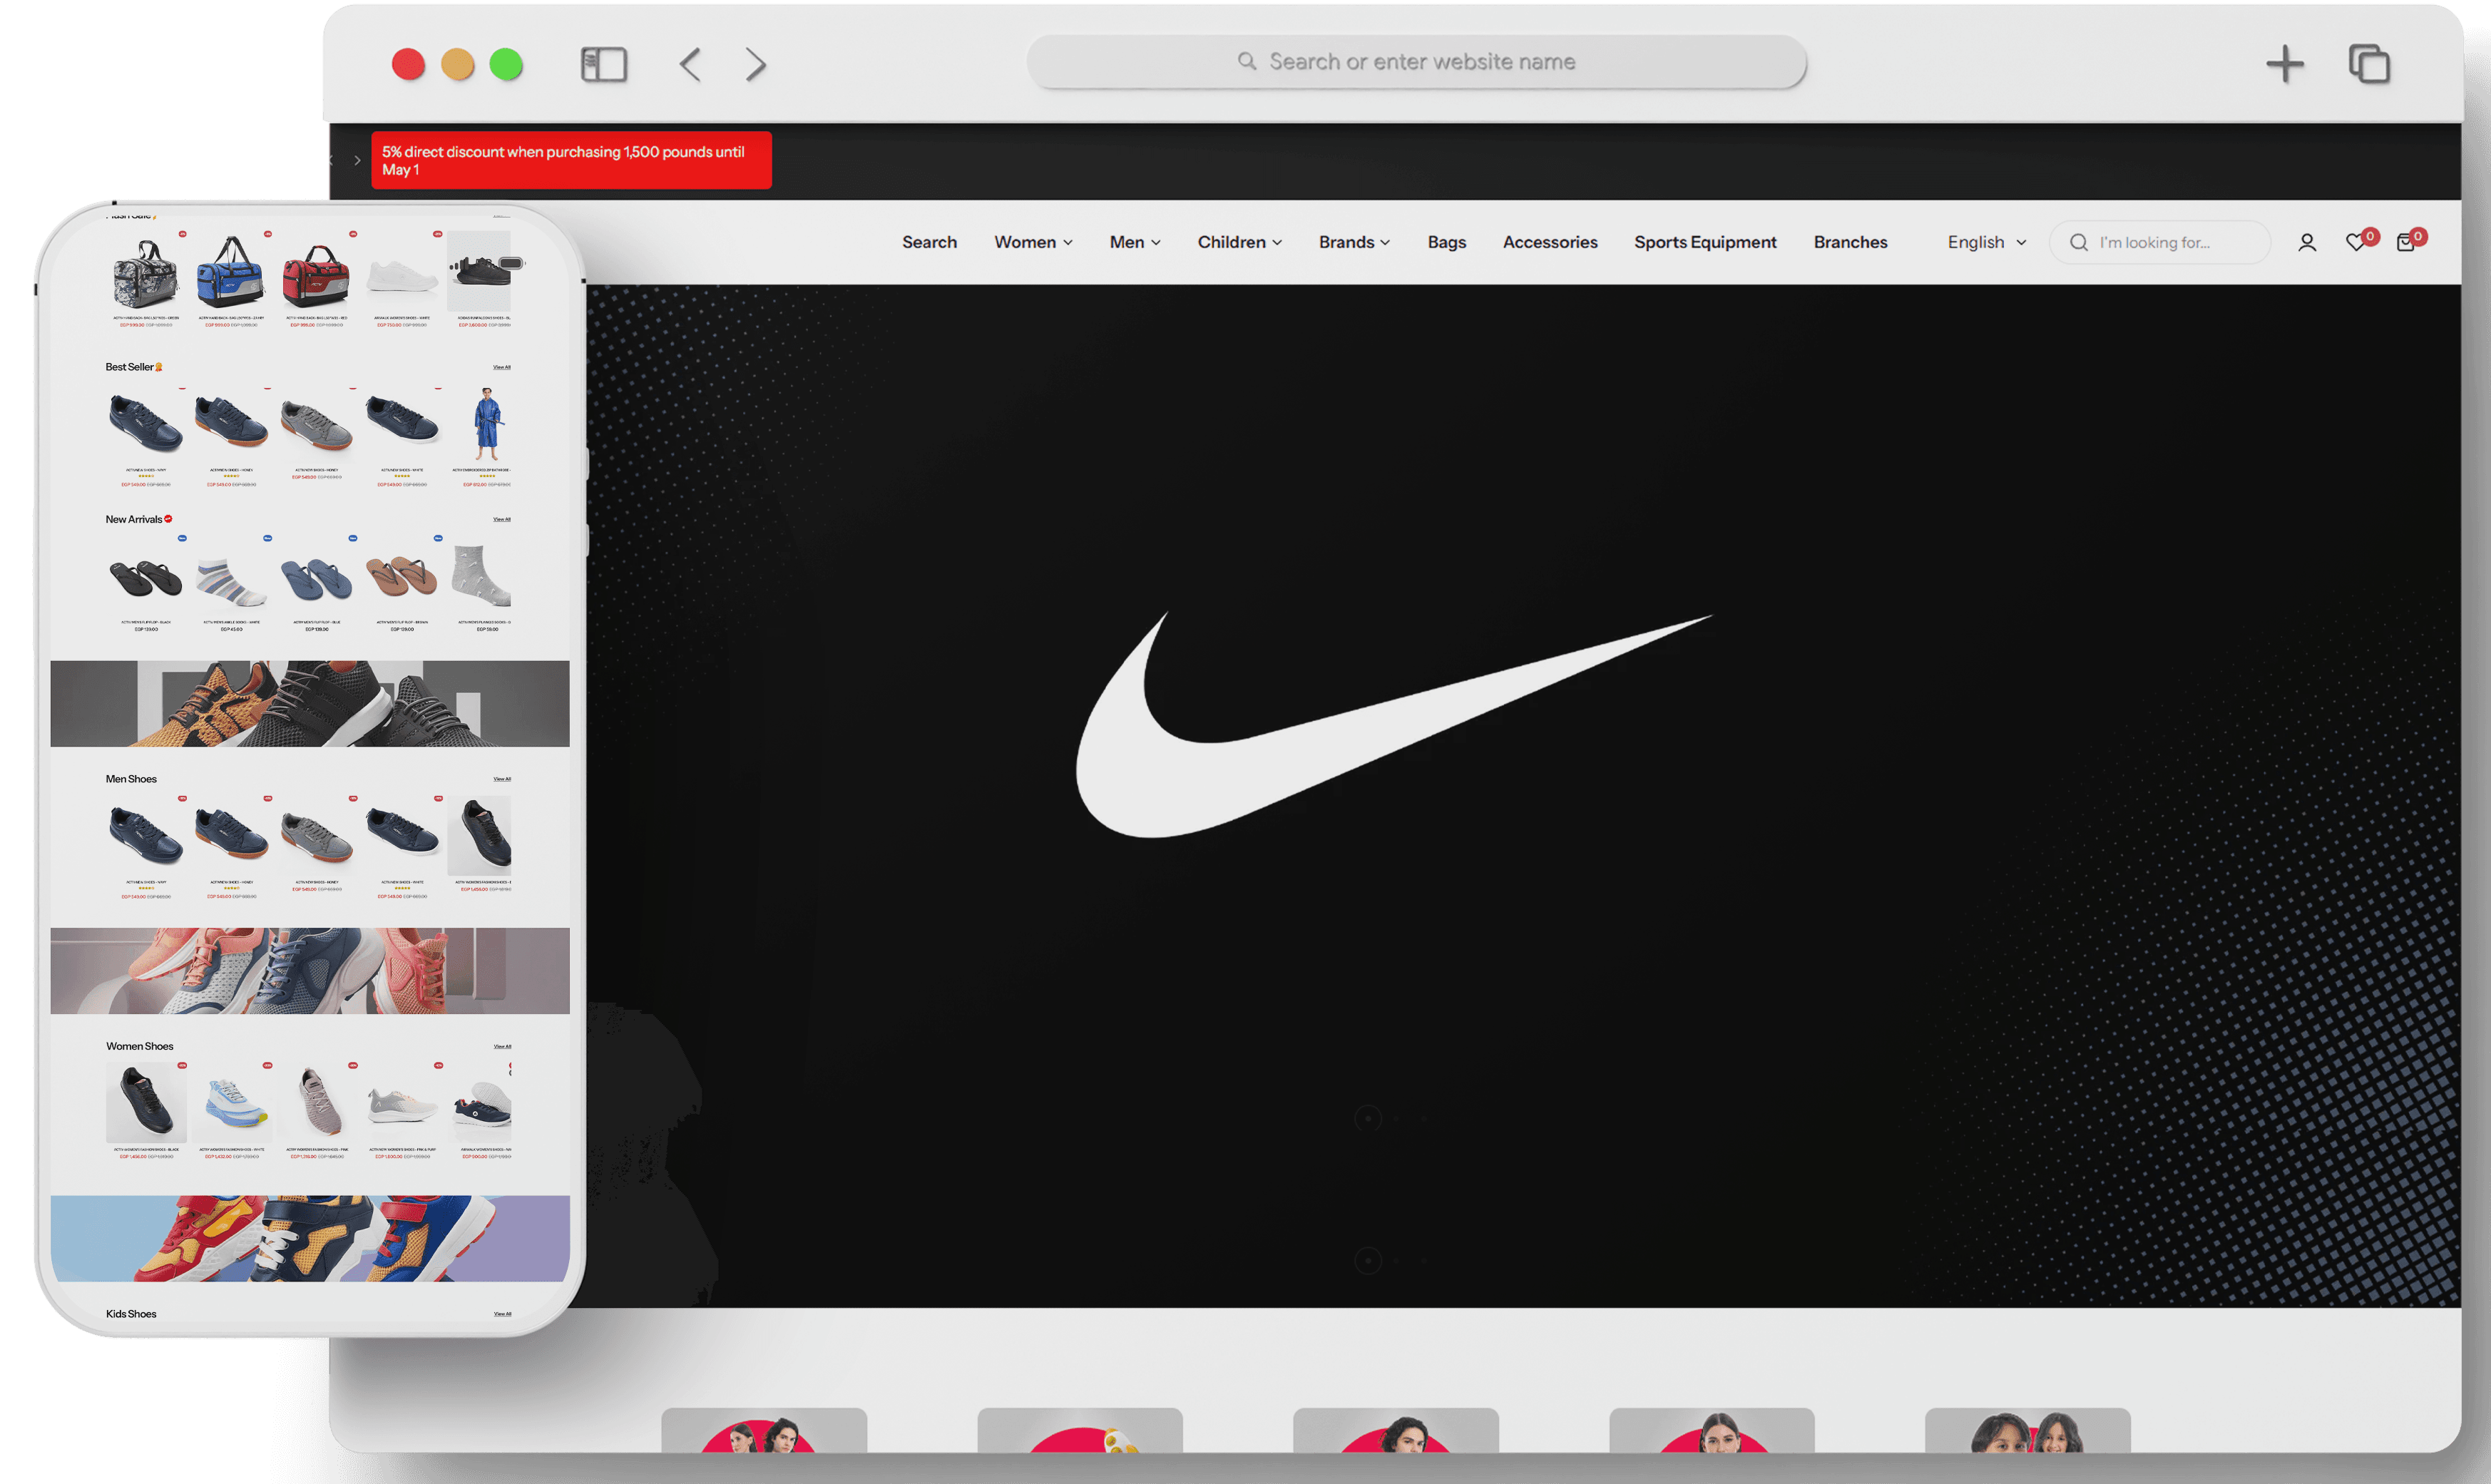Open the user account icon
This screenshot has height=1484, width=2491.
pos(2306,243)
